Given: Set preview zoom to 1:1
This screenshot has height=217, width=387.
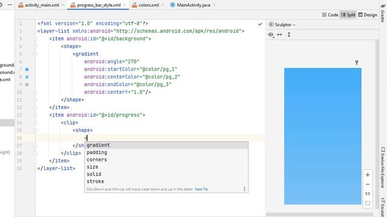Looking at the screenshot, I should coord(368,193).
